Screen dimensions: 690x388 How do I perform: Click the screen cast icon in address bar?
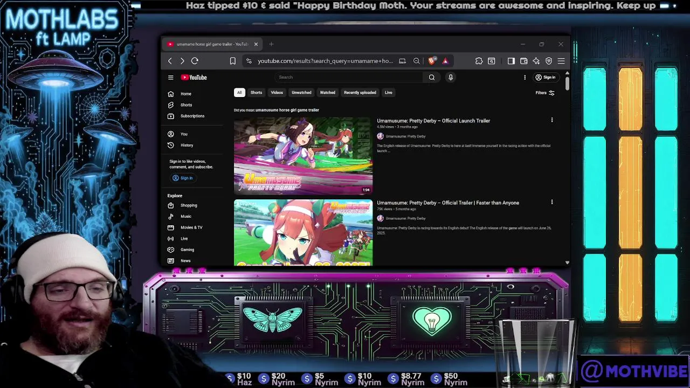tap(402, 61)
